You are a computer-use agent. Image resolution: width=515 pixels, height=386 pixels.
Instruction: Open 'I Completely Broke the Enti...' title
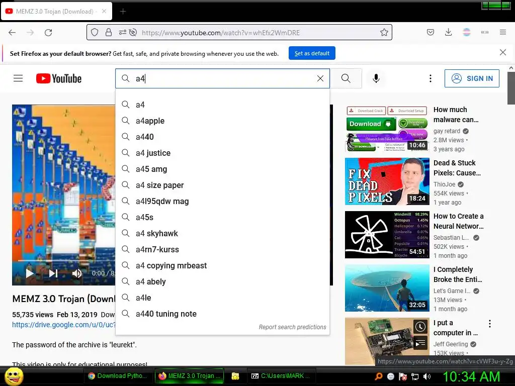click(x=458, y=274)
